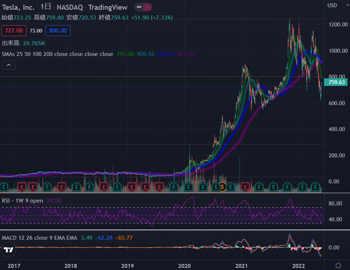This screenshot has height=270, width=350.
Task: Click the 40.00 RSI scale label
Action: point(335,219)
